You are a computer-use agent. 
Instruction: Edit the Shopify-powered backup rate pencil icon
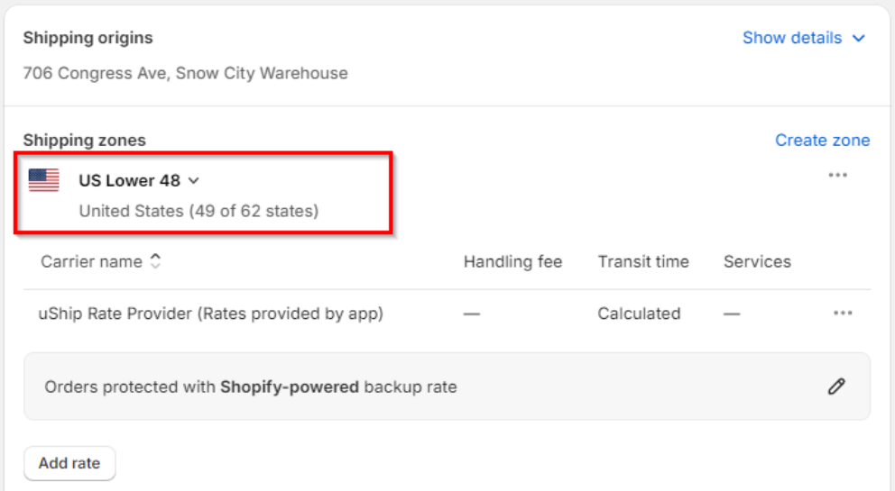click(x=836, y=386)
